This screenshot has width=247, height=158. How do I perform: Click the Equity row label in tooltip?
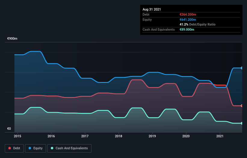147,20
